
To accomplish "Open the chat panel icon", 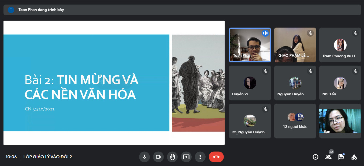I will point(341,157).
